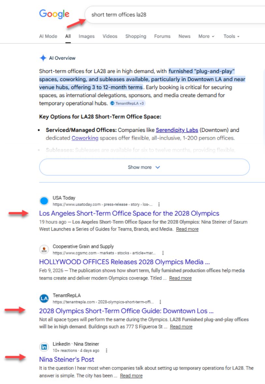Click the TenantRepLA site favicon
Screen dimensions: 265x384
[44, 298]
